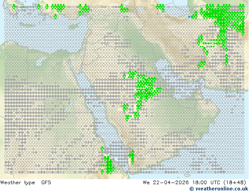Click the forecast date 'We 22-04-2026'
249x192 pixels.
(x=166, y=183)
